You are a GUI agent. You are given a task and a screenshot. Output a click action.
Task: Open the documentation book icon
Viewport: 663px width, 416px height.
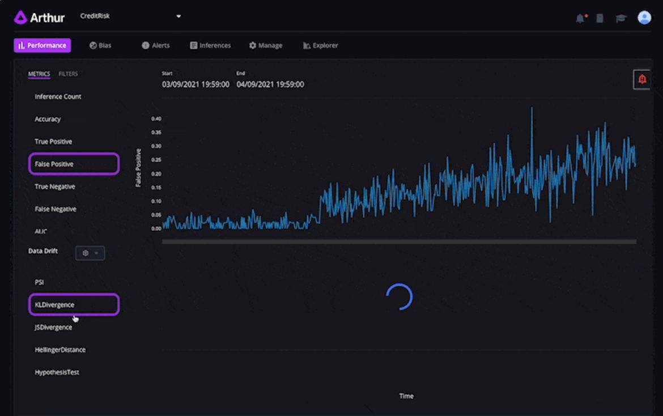coord(600,18)
